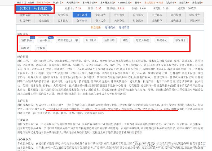Open the 资金流向 tab
The height and width of the screenshot is (151, 212).
[x=138, y=21]
